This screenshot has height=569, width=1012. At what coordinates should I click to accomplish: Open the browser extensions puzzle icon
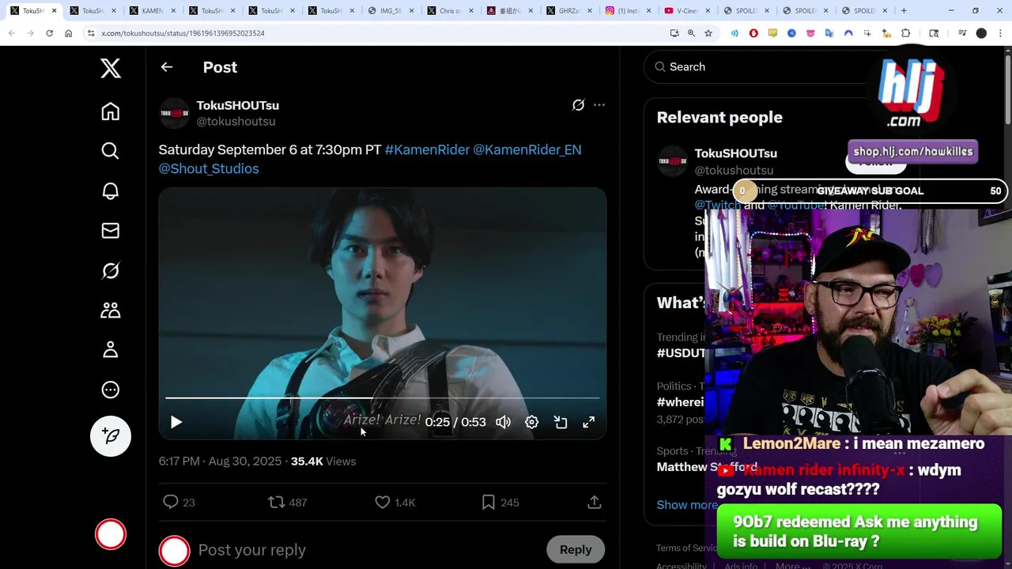click(906, 33)
